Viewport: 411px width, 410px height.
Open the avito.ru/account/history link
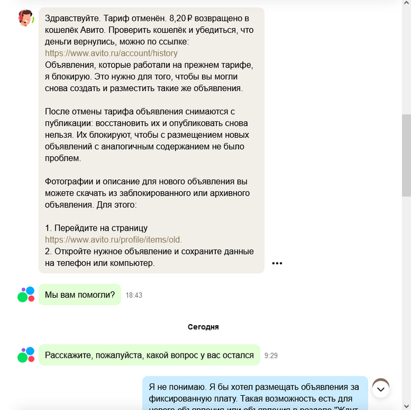(x=111, y=54)
